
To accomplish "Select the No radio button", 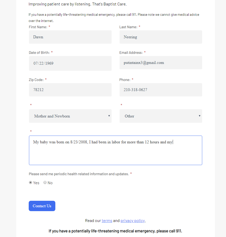I will click(x=45, y=182).
